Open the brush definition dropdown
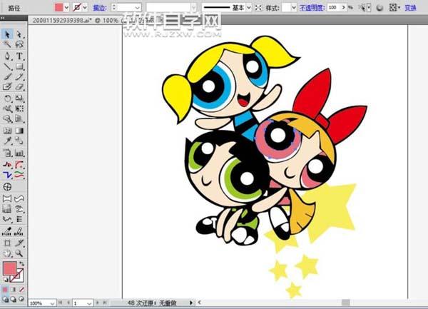 pos(193,8)
